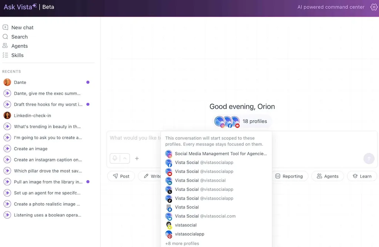Click the Beta label in header
This screenshot has height=247, width=379.
click(48, 7)
